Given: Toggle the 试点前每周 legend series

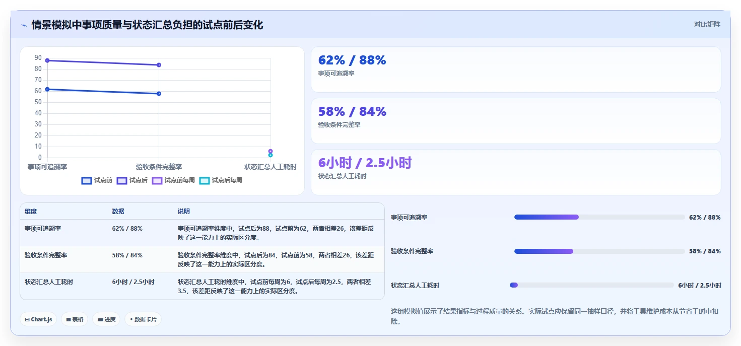Looking at the screenshot, I should coord(173,180).
